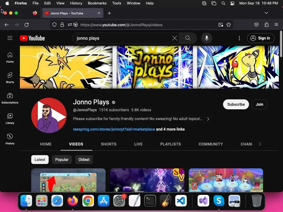
Task: Open Firefox extensions puzzle icon
Action: (x=266, y=25)
